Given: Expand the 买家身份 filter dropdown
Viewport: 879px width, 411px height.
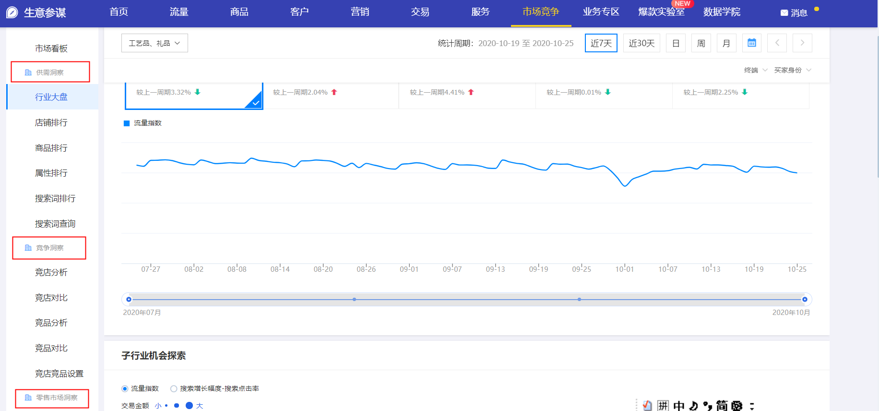Looking at the screenshot, I should (x=793, y=70).
